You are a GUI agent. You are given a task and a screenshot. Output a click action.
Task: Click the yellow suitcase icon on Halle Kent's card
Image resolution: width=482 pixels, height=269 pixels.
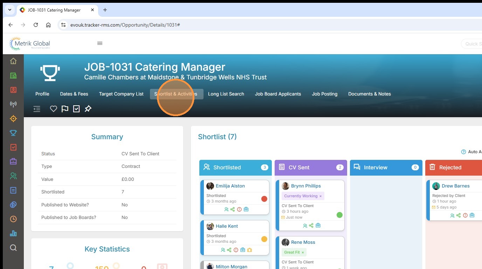tap(249, 250)
